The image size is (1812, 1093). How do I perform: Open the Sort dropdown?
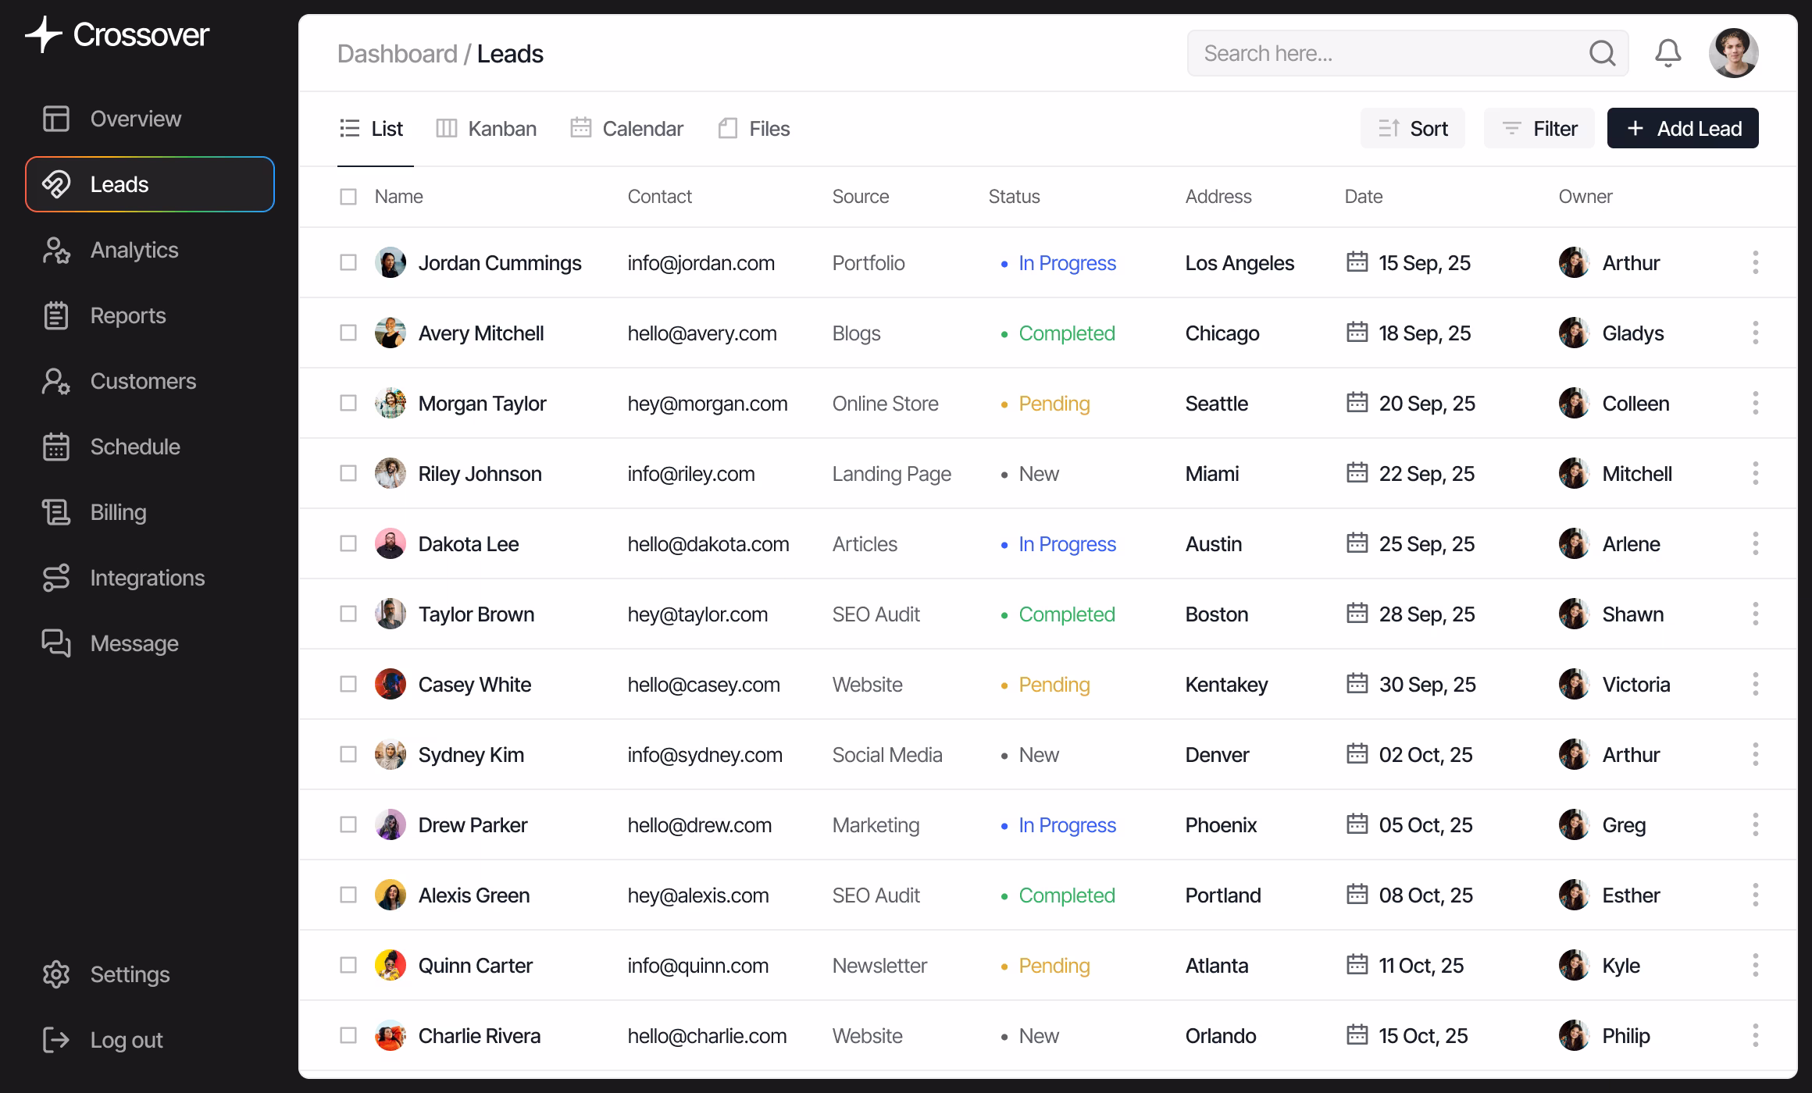click(x=1413, y=128)
